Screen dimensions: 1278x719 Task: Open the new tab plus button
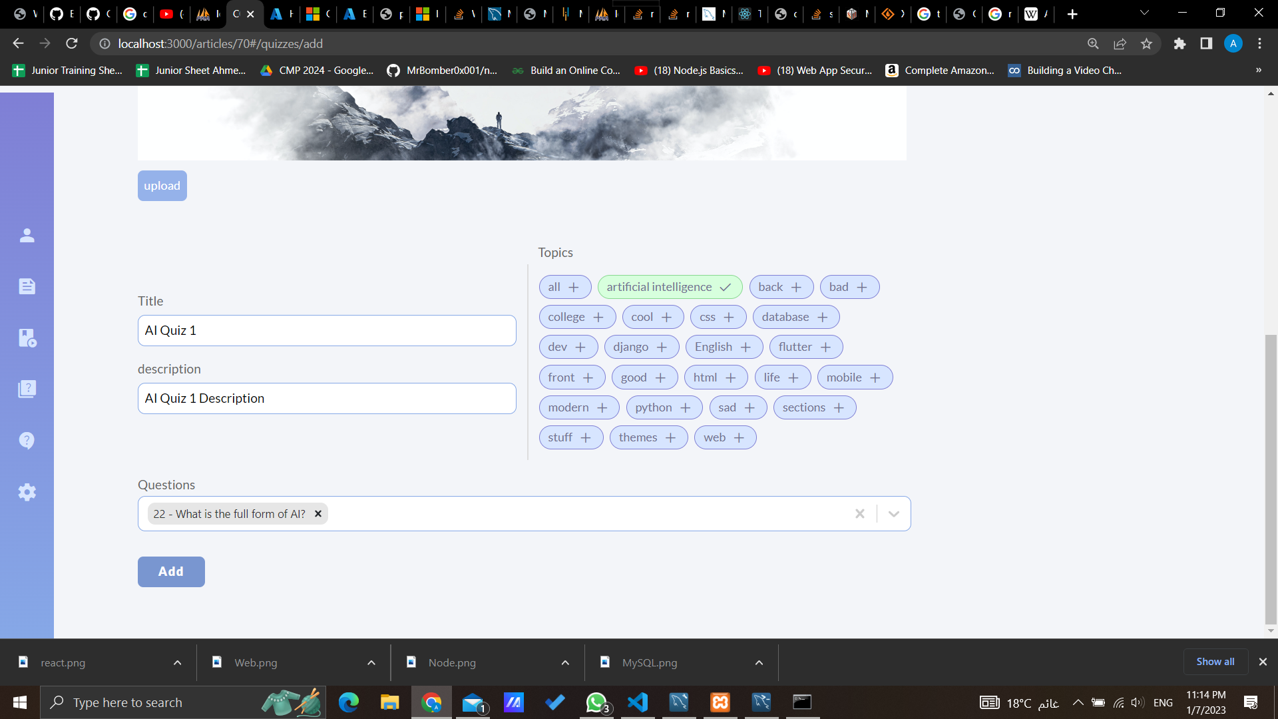pos(1072,14)
